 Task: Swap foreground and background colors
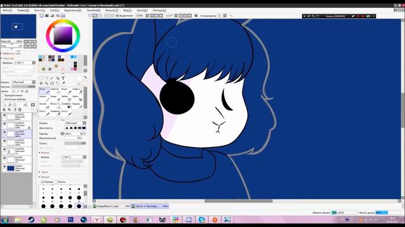[x=85, y=77]
